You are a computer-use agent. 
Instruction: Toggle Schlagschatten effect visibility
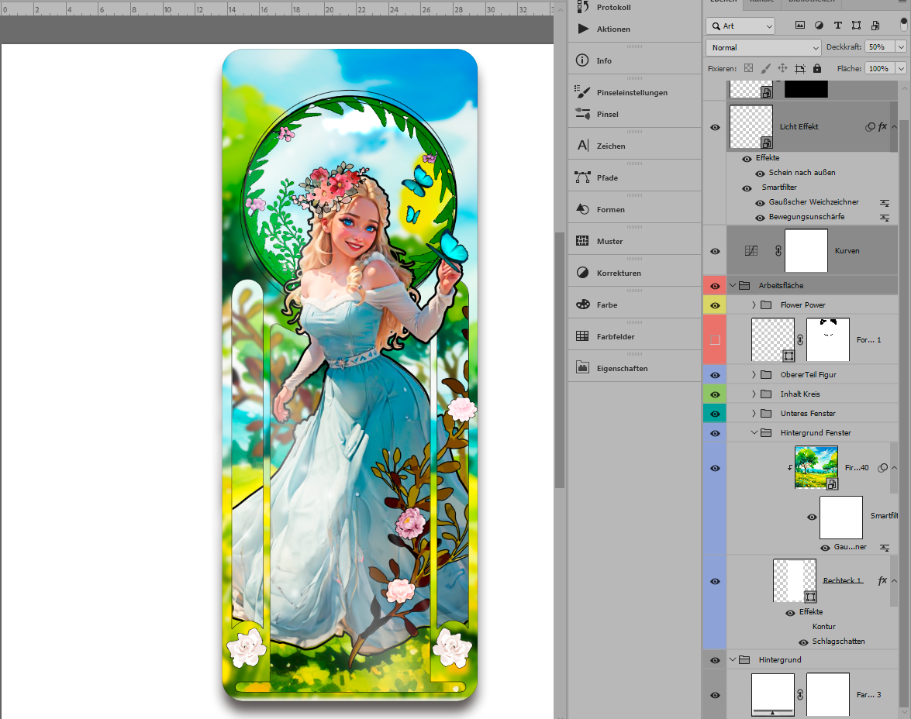pos(803,642)
